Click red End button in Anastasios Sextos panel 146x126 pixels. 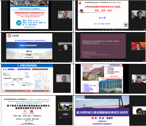144,61
